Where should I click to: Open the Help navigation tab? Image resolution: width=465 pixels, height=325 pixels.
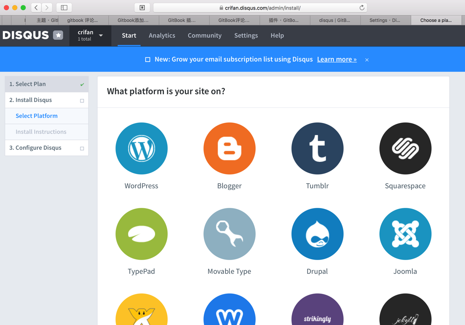277,36
